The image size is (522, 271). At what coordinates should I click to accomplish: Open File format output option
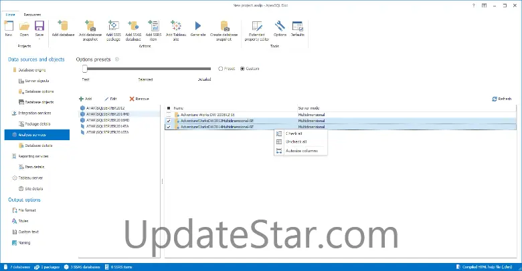(27, 210)
